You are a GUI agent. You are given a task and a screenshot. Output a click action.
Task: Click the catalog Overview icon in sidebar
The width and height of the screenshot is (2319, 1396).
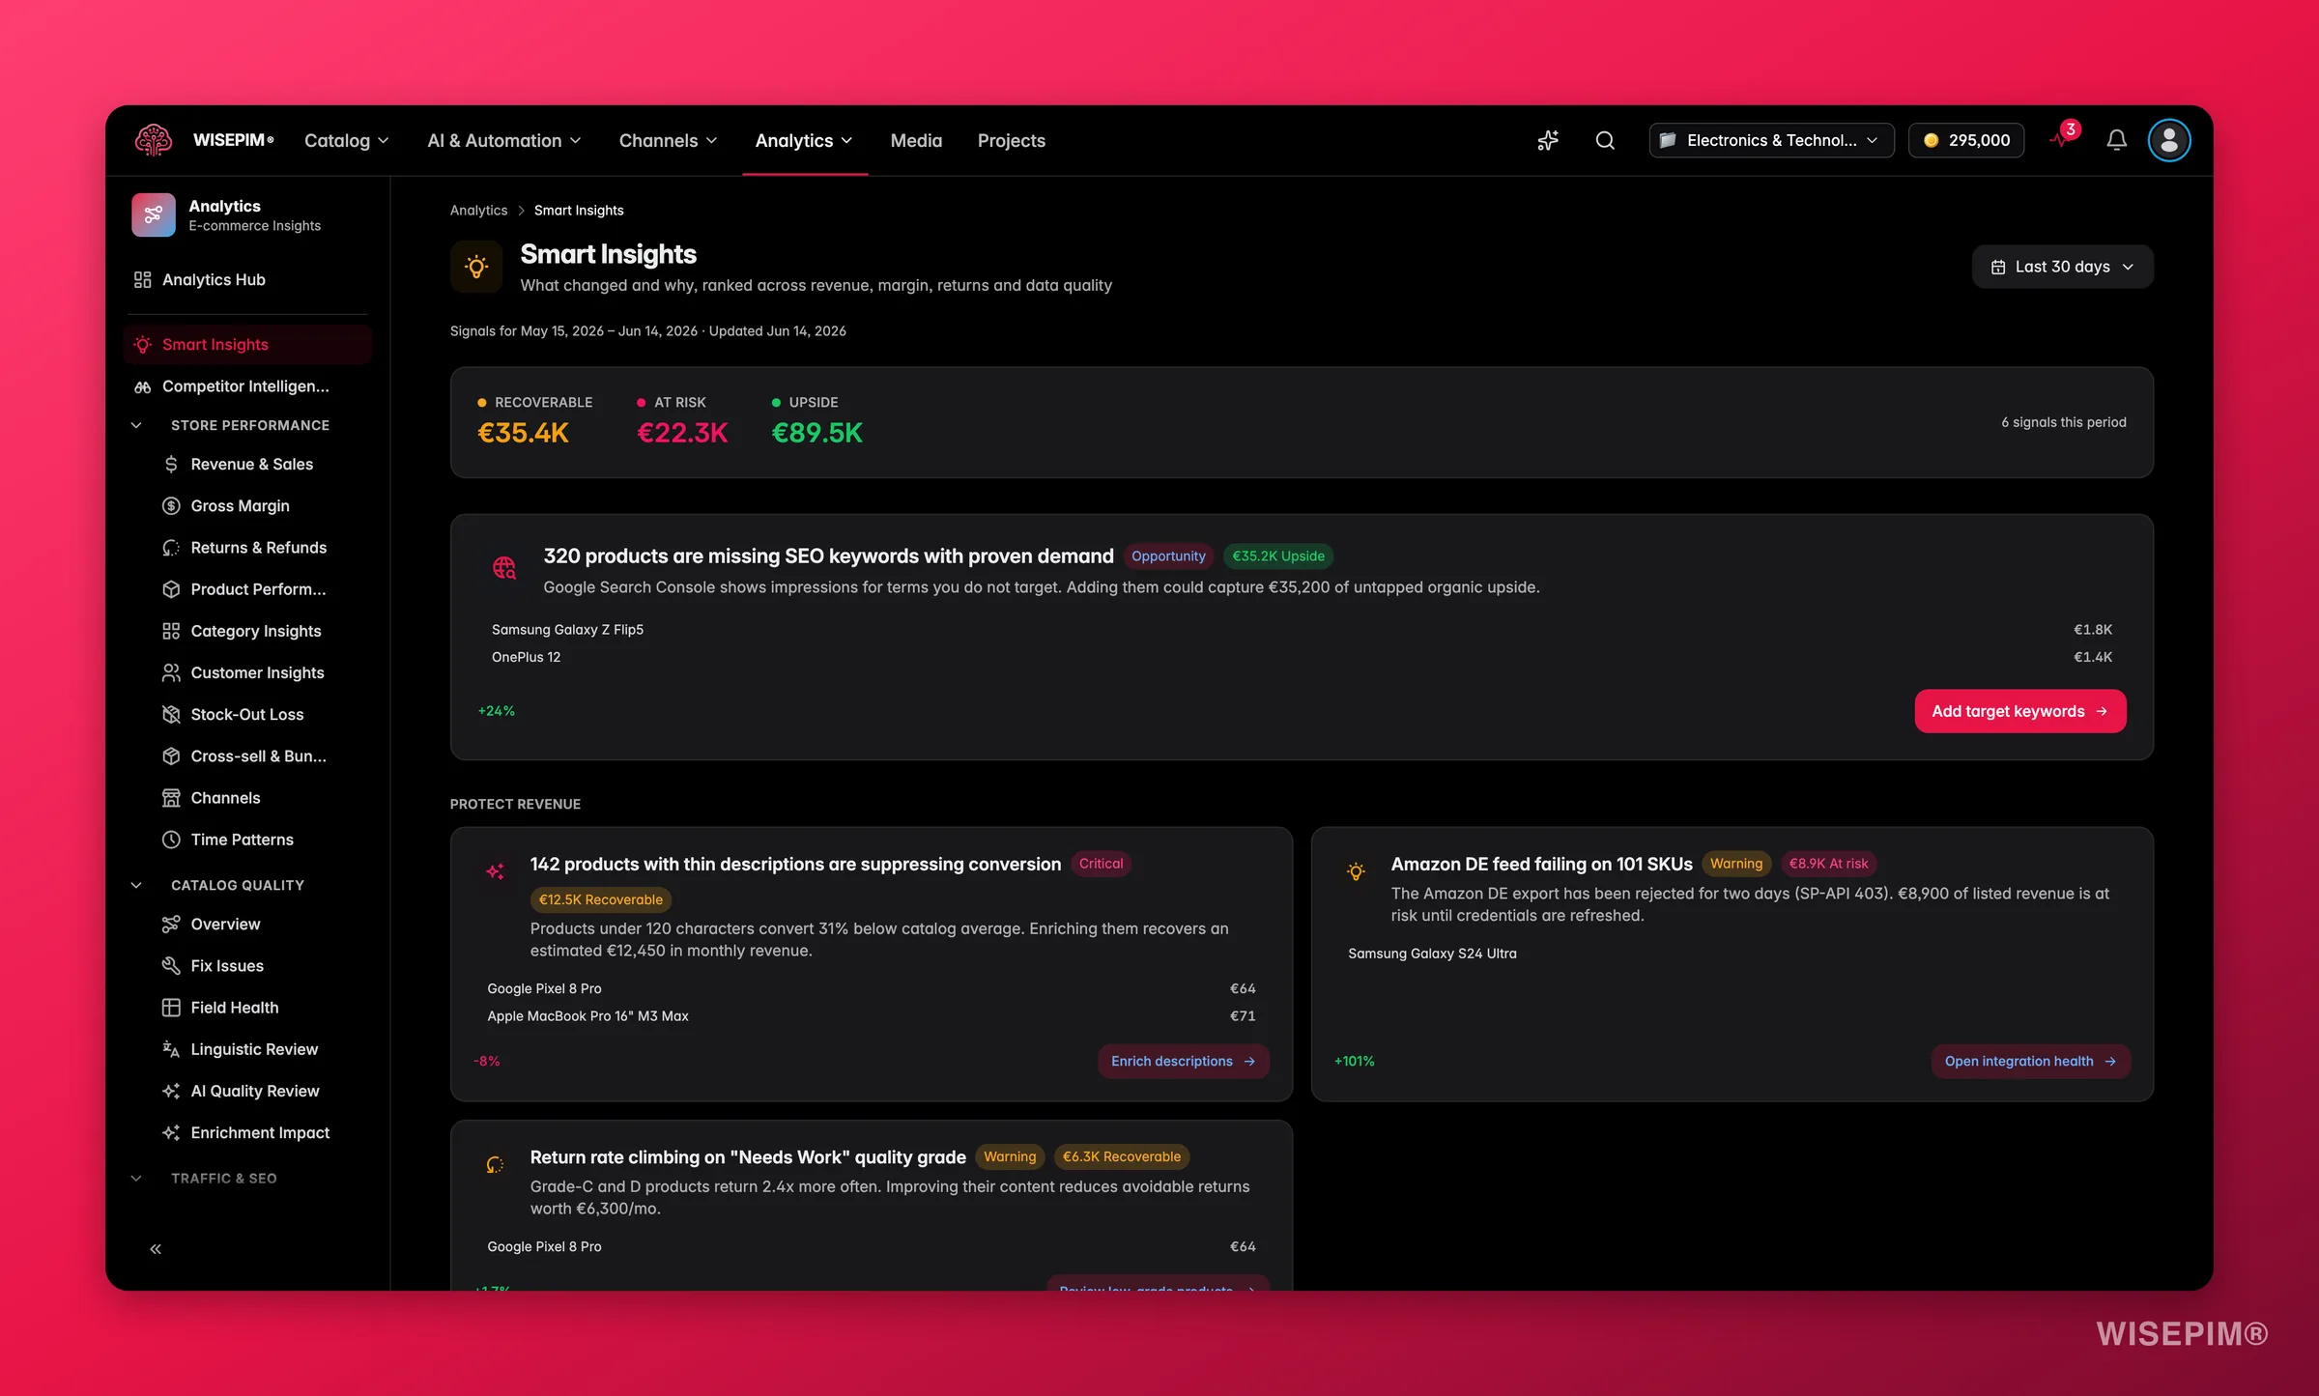coord(171,925)
